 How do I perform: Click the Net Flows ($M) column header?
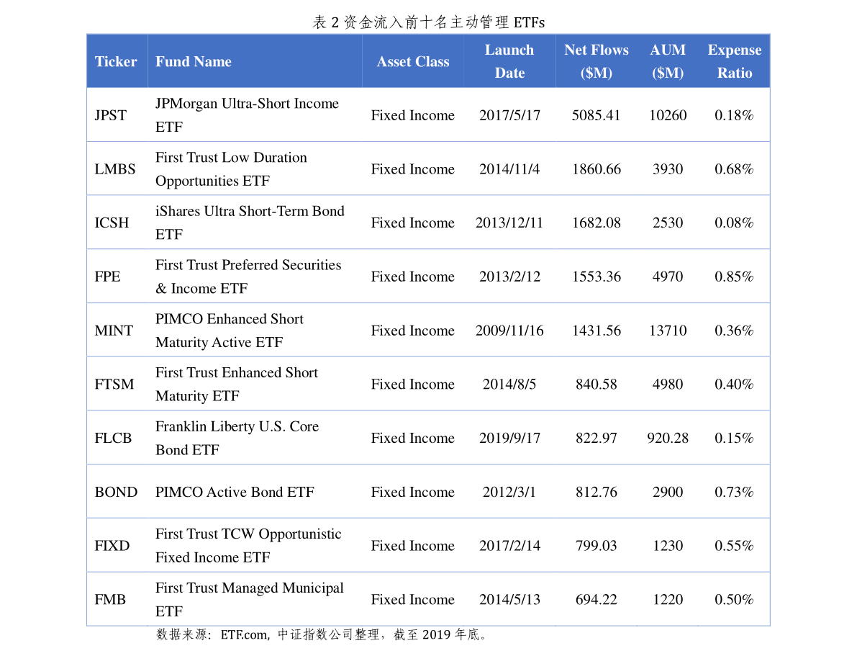pyautogui.click(x=597, y=61)
